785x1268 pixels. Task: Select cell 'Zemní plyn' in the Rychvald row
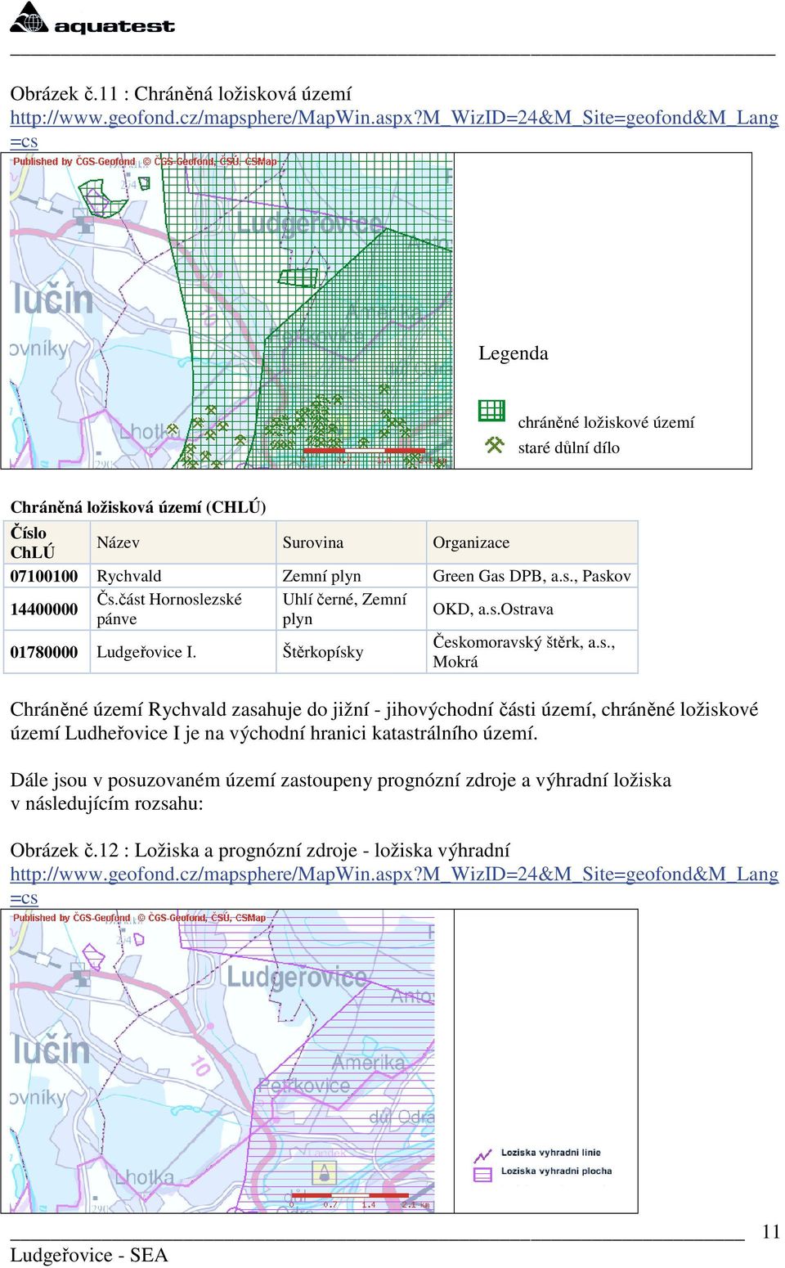coord(321,576)
